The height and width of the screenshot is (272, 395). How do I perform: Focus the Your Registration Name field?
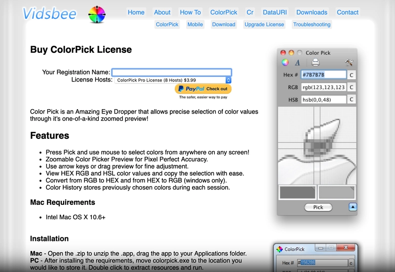(171, 72)
